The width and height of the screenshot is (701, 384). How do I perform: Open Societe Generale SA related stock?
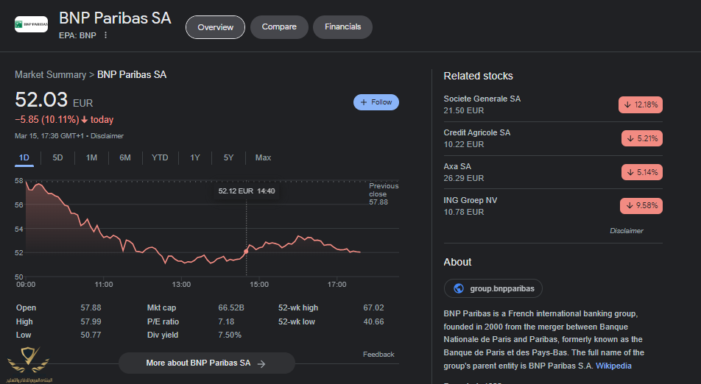click(x=553, y=104)
